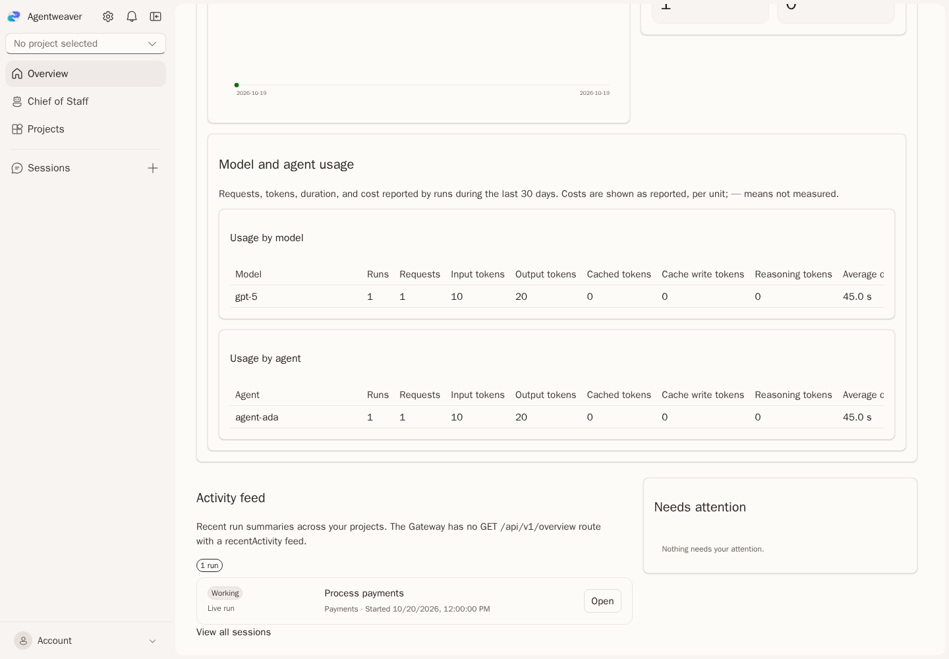The image size is (949, 659).
Task: Click the Live run label
Action: click(221, 608)
